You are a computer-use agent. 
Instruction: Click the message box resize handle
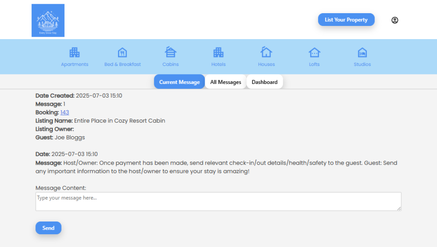point(399,209)
